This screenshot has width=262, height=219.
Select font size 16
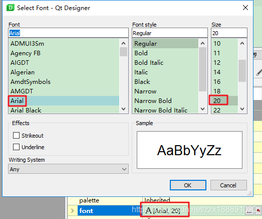pyautogui.click(x=225, y=82)
